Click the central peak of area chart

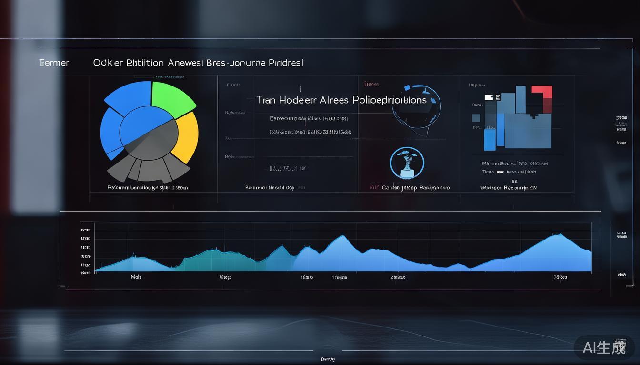[x=341, y=236]
